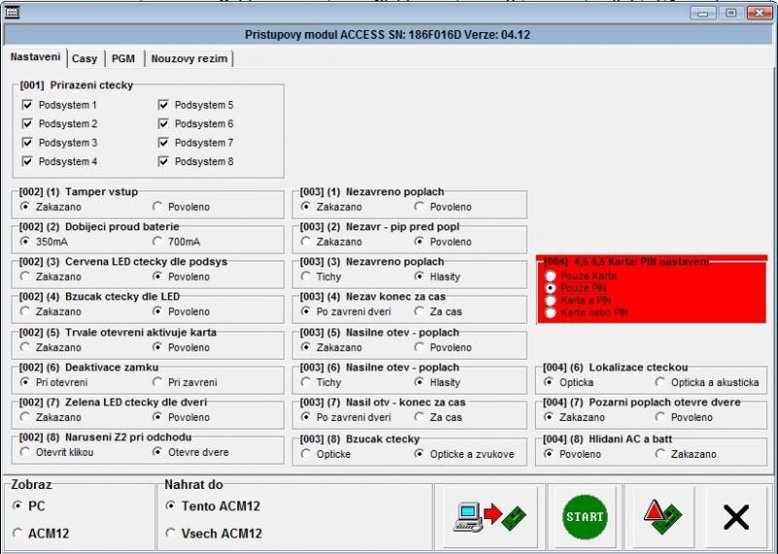The width and height of the screenshot is (778, 554).
Task: Enable Povoleno for Tamper vstup
Action: [158, 207]
